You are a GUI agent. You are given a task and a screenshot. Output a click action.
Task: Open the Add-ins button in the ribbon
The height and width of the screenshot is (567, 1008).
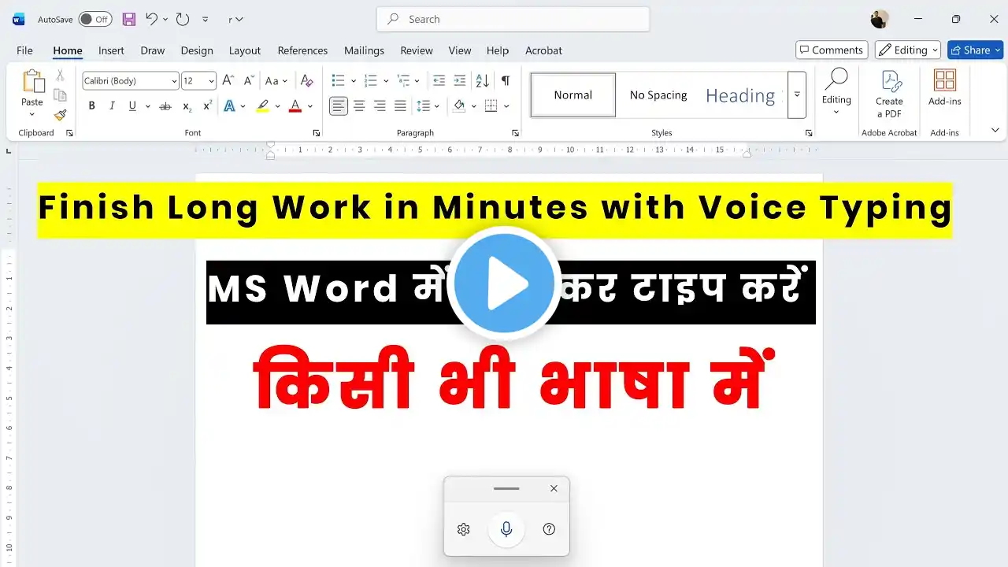pyautogui.click(x=944, y=87)
